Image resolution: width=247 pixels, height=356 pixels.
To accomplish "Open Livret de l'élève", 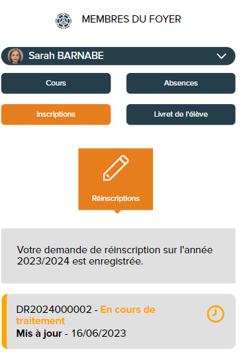I will click(181, 115).
